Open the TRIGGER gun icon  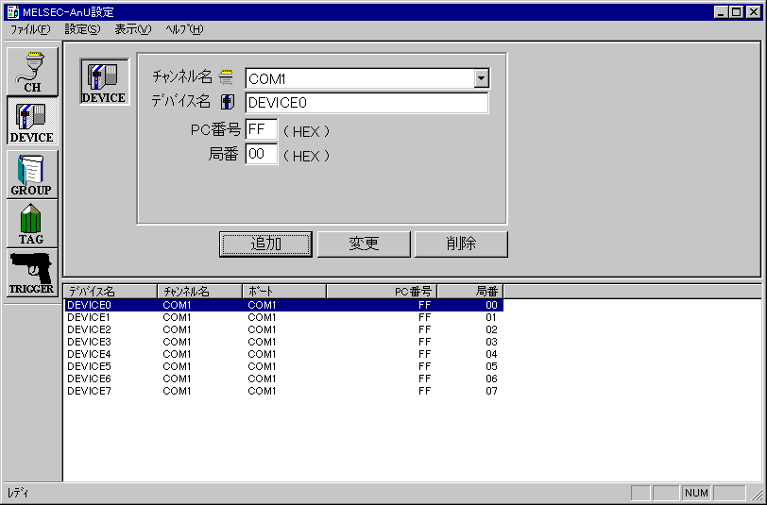(32, 272)
